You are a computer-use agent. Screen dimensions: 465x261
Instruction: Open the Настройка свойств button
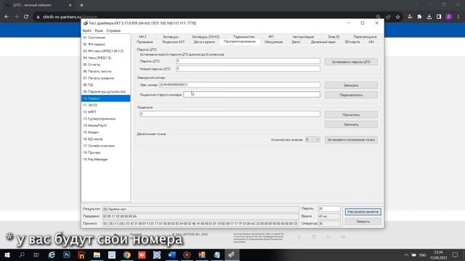(x=363, y=212)
